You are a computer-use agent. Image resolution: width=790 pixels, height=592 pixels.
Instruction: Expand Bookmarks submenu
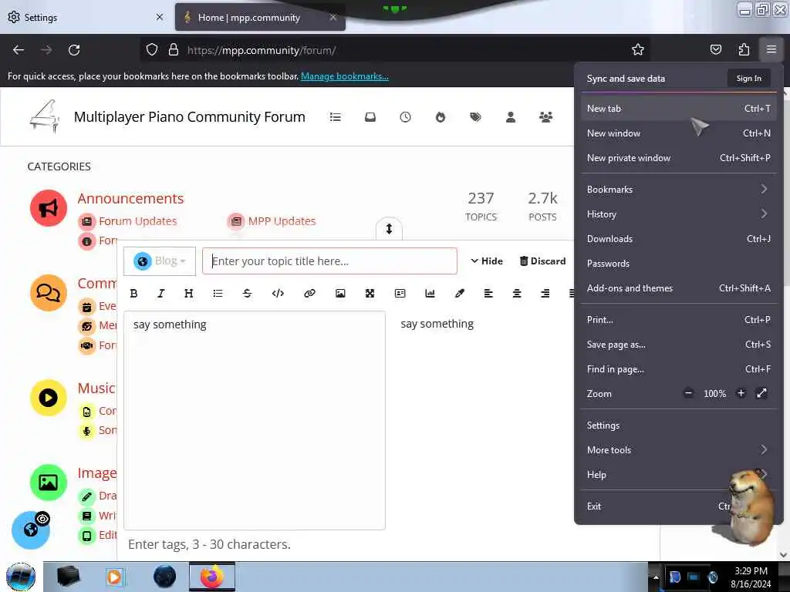(x=678, y=190)
